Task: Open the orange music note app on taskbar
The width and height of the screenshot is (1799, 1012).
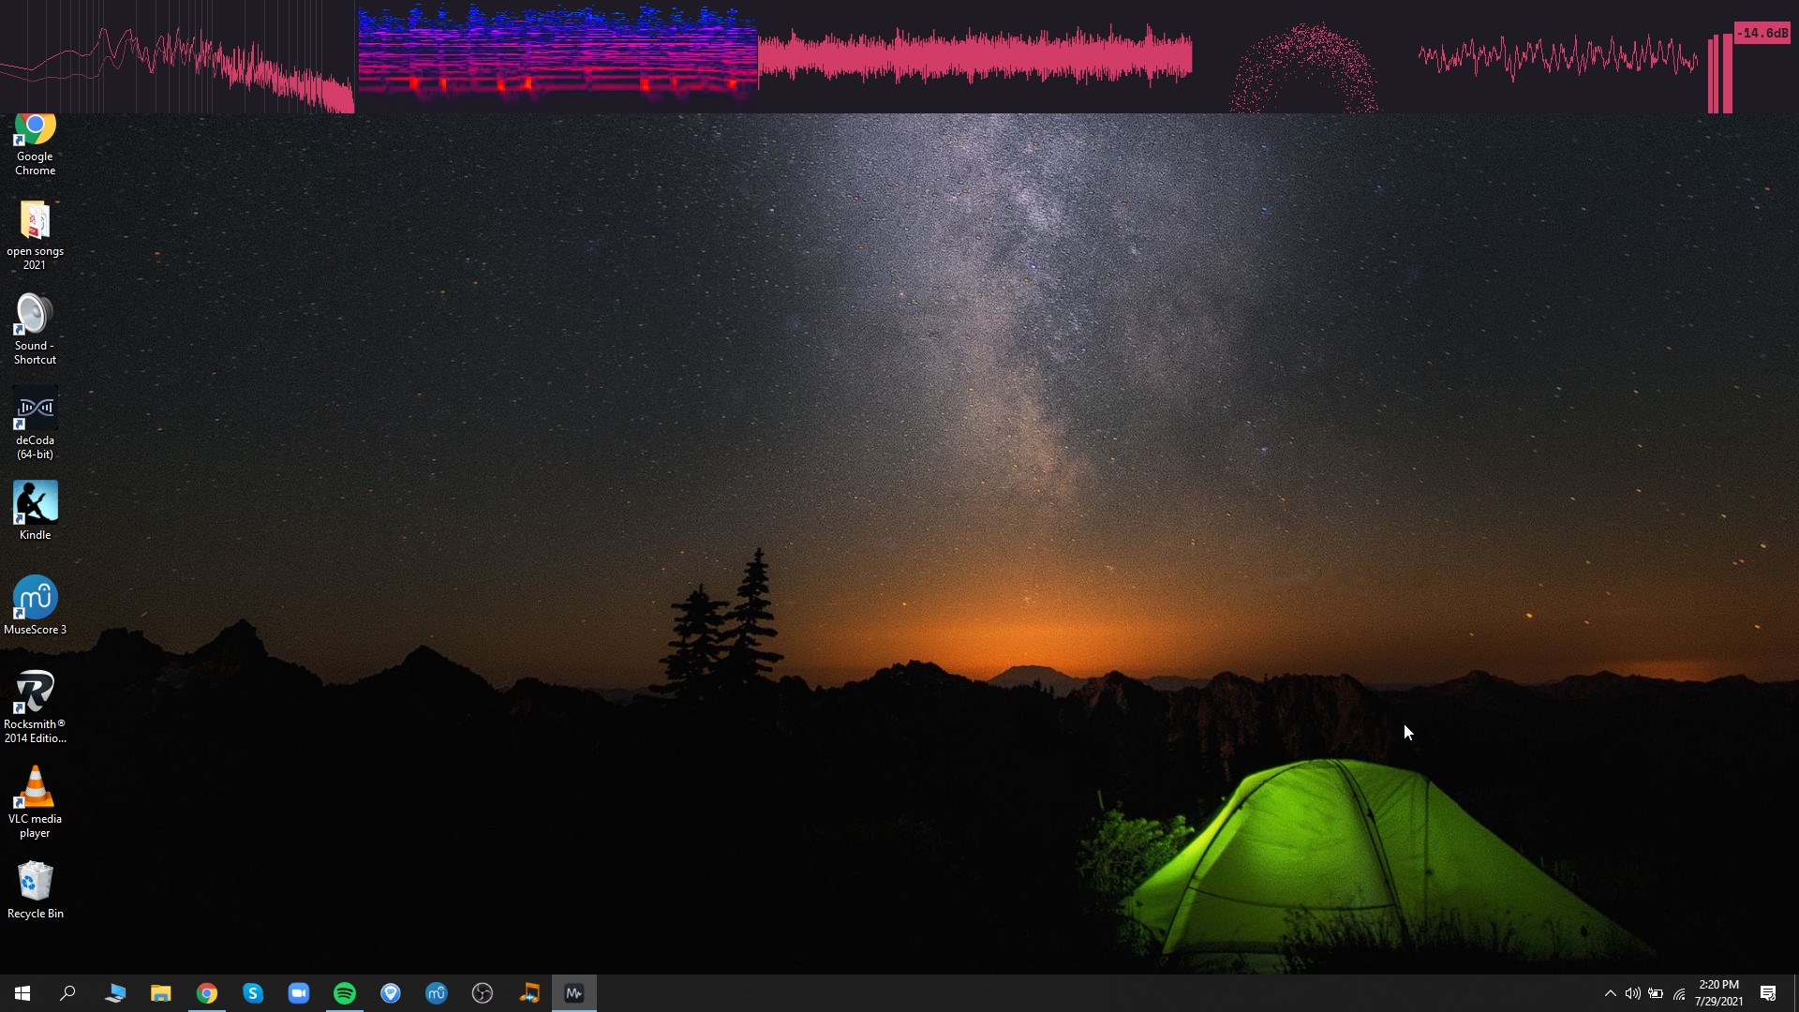Action: (x=528, y=993)
